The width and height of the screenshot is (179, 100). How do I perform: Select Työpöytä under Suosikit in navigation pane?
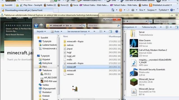pos(45,41)
